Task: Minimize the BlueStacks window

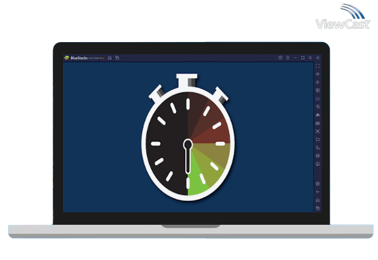Action: [295, 58]
